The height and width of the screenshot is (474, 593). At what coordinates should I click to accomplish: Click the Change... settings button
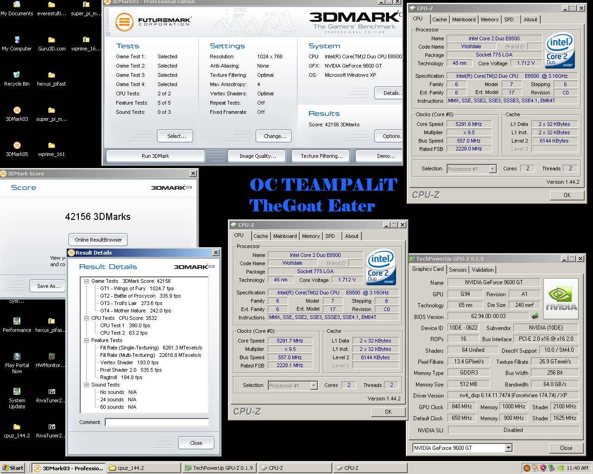[275, 136]
